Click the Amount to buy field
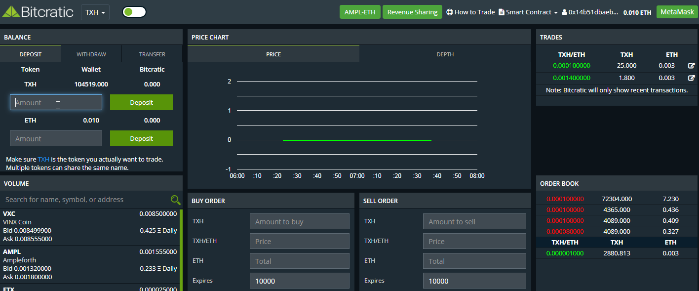 pyautogui.click(x=300, y=221)
